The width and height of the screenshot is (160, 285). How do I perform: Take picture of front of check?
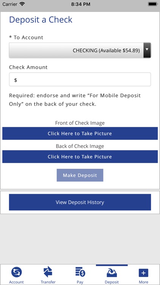pos(80,133)
